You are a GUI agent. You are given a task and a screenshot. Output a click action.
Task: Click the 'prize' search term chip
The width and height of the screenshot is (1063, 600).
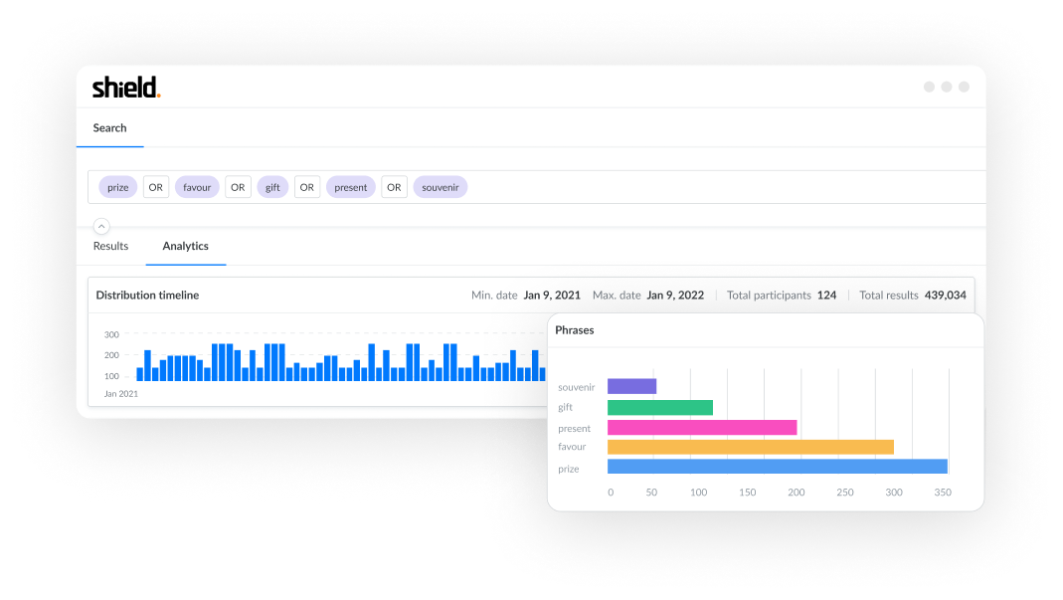point(118,187)
